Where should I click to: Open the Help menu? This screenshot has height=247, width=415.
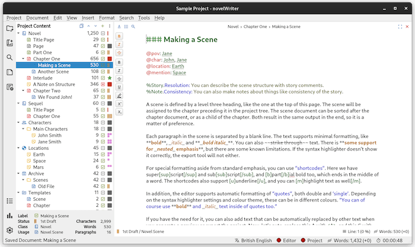coord(159,18)
